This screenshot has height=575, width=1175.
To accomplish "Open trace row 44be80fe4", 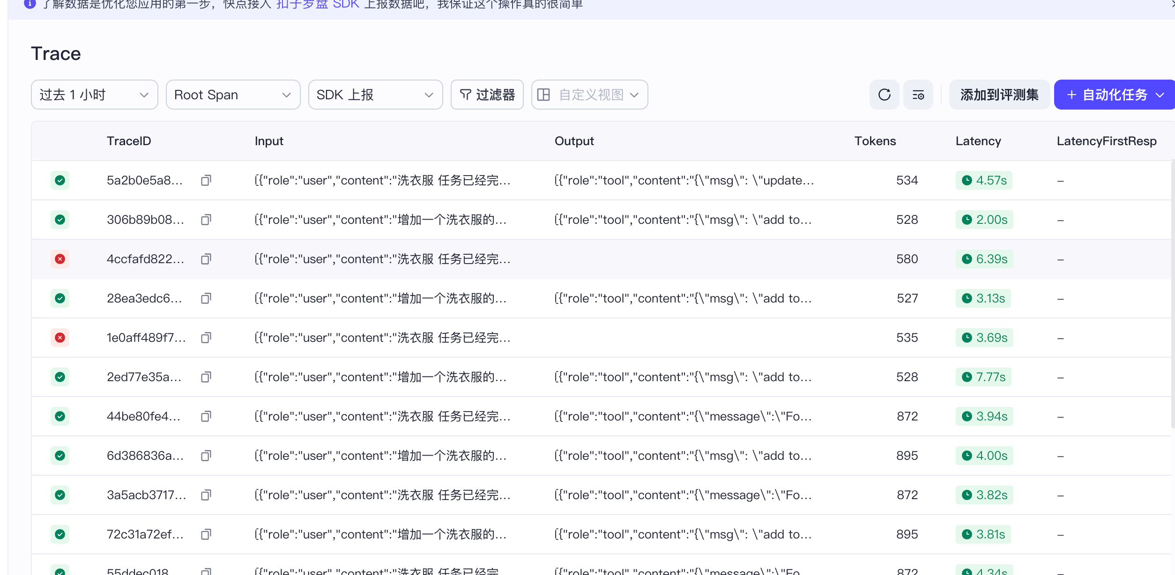I will 143,416.
